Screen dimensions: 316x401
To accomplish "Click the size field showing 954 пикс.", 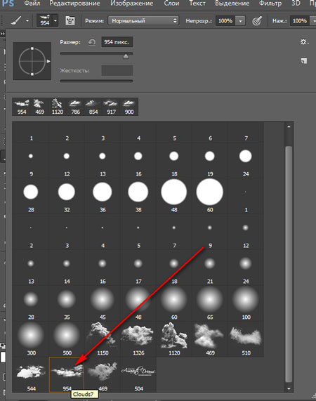I will click(117, 42).
